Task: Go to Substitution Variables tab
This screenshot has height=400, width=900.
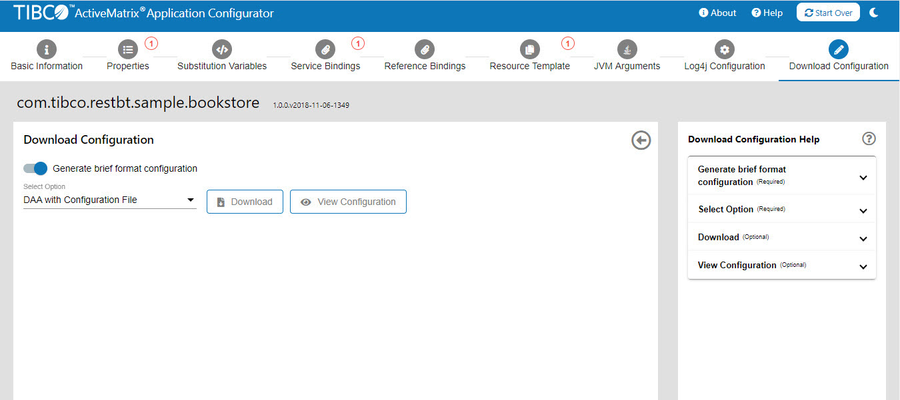Action: [x=222, y=66]
